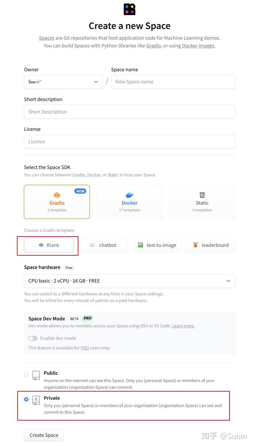Select the Public visibility radio button
Image resolution: width=253 pixels, height=446 pixels.
(x=26, y=374)
